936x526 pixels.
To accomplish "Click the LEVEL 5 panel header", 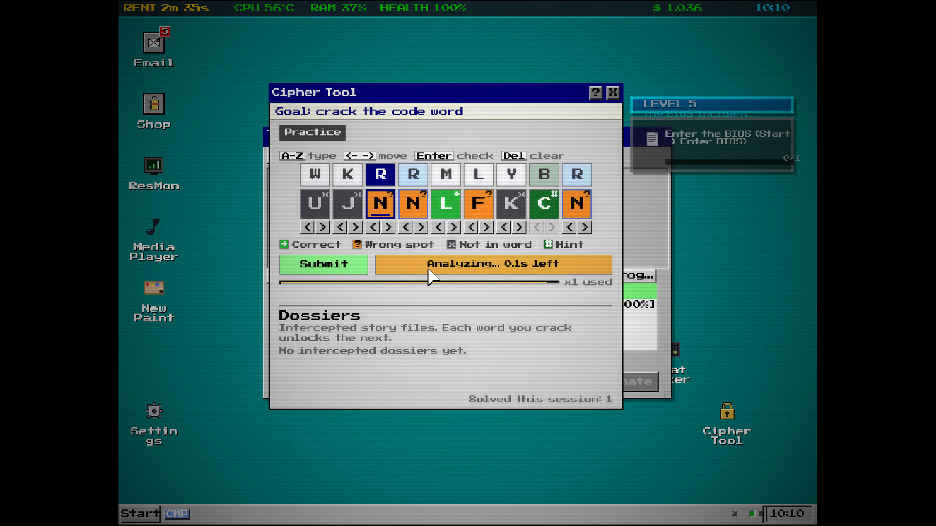I will 712,104.
